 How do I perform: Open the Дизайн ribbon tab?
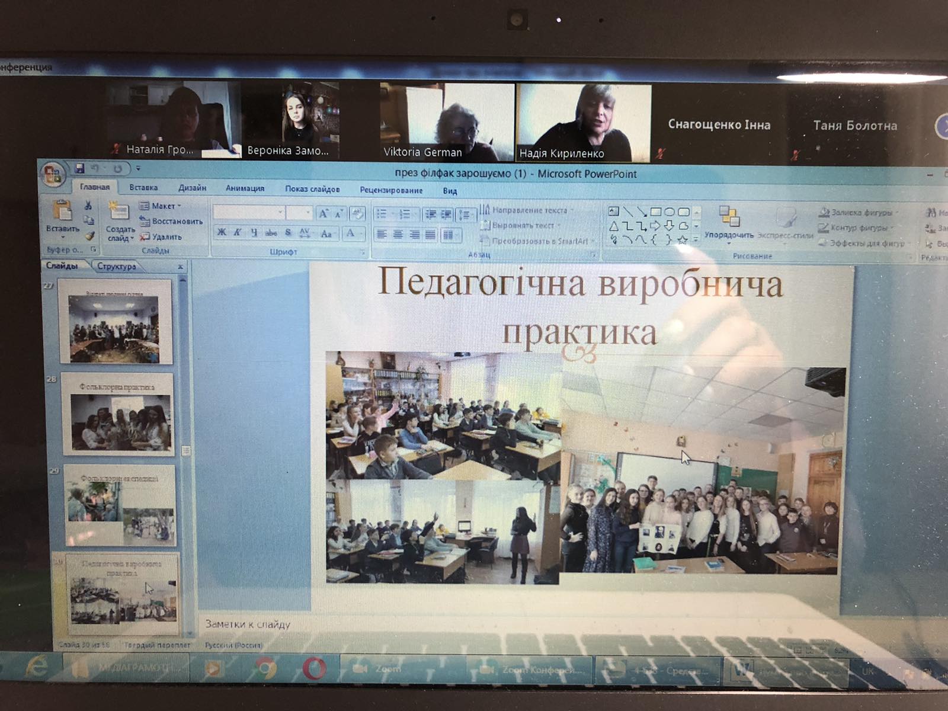pos(192,188)
